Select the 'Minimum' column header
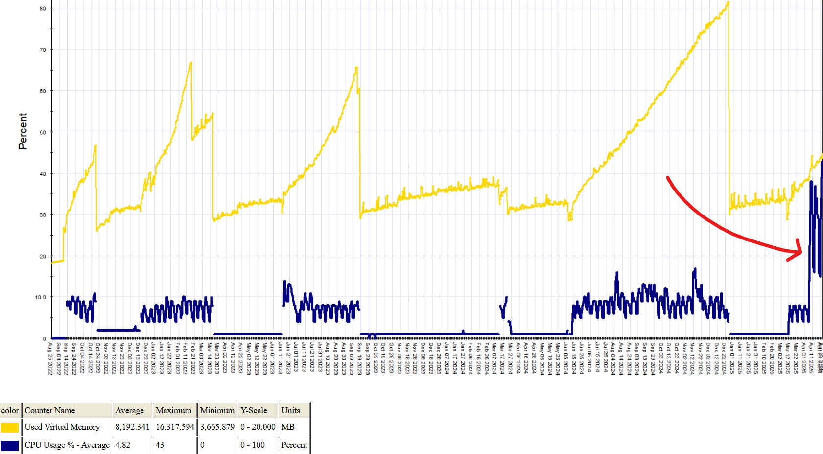The image size is (823, 454). [x=217, y=410]
